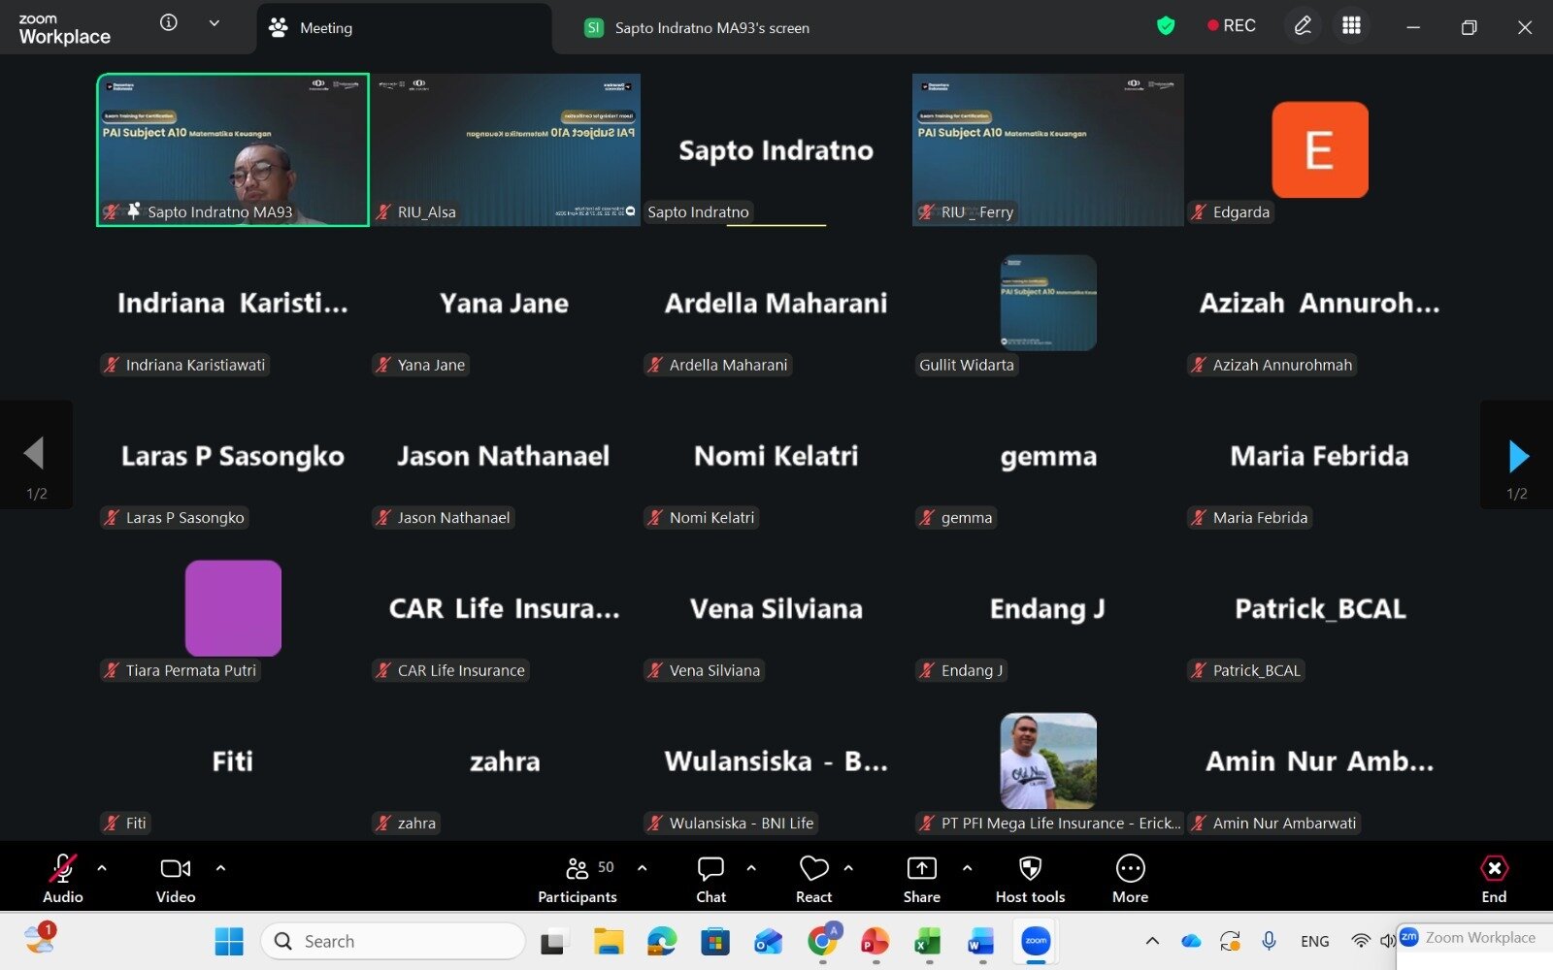This screenshot has height=970, width=1553.
Task: Open the annotation pencil icon
Action: tap(1303, 26)
